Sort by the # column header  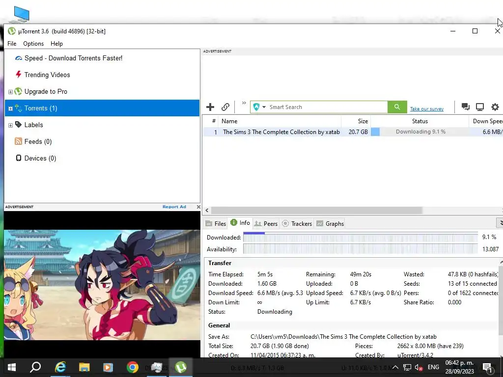pos(214,121)
